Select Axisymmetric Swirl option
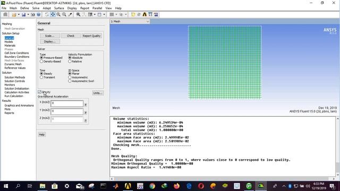Image resolution: width=340 pixels, height=191 pixels. tap(70, 81)
